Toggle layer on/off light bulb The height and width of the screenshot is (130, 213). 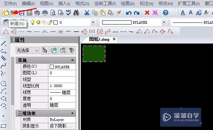pyautogui.click(x=32, y=22)
